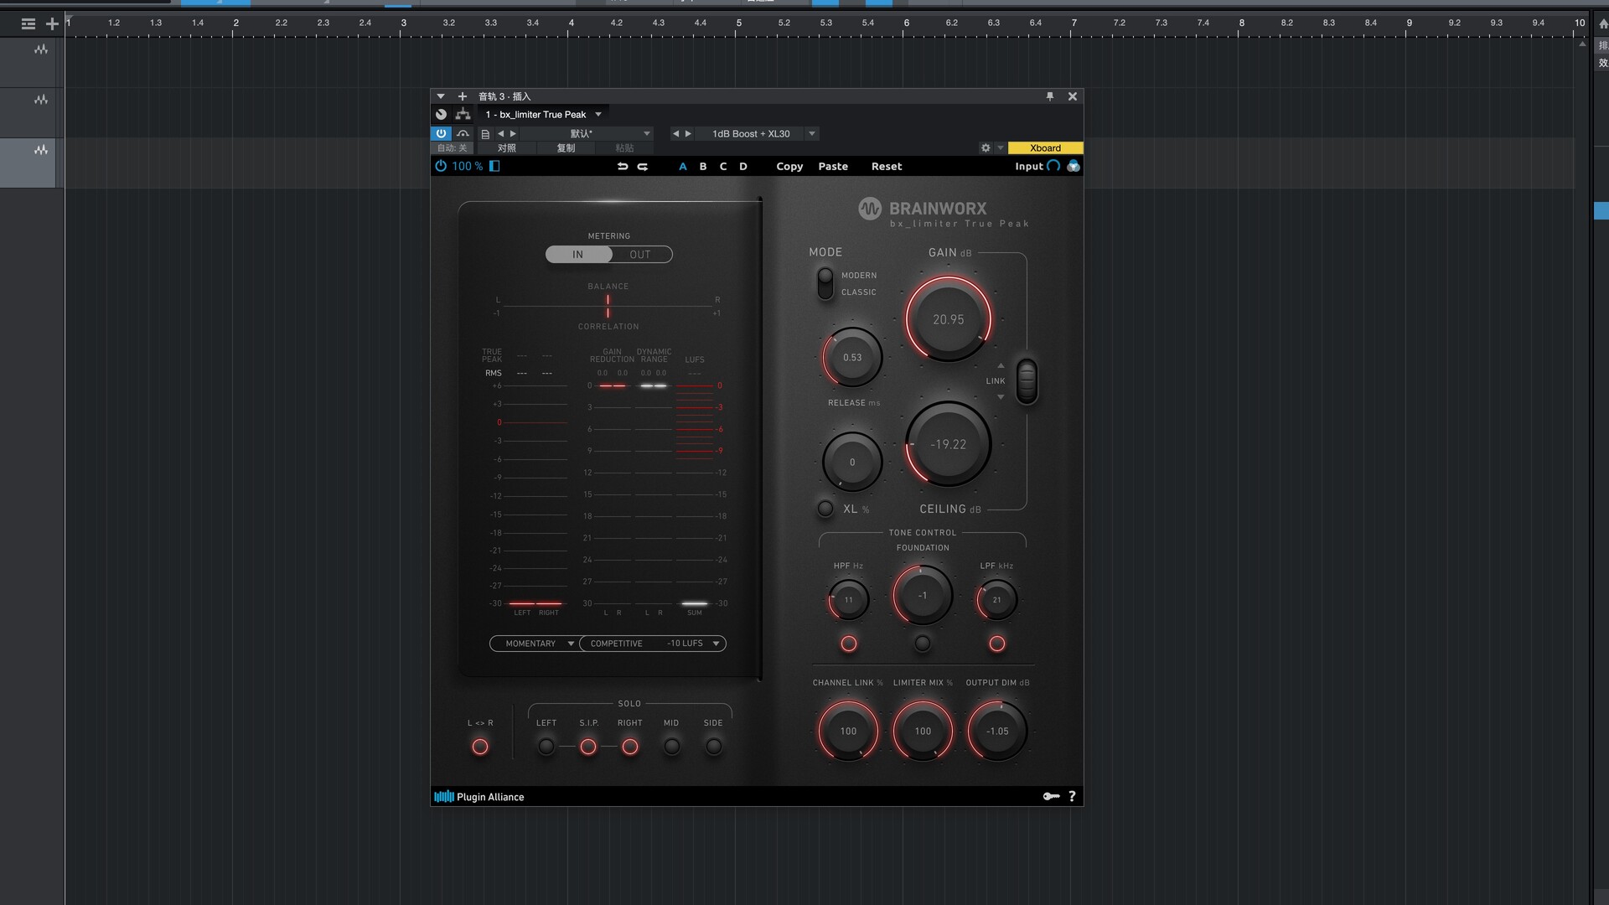The image size is (1609, 905).
Task: Toggle the half-square panel view icon
Action: [494, 166]
